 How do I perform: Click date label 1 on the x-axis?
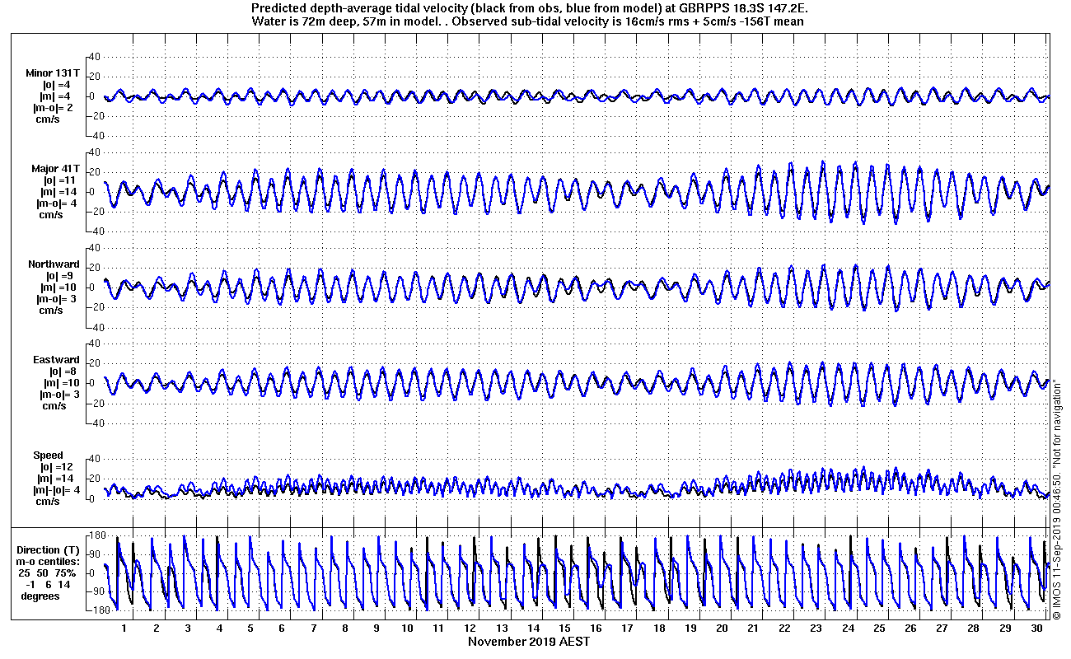[x=124, y=628]
